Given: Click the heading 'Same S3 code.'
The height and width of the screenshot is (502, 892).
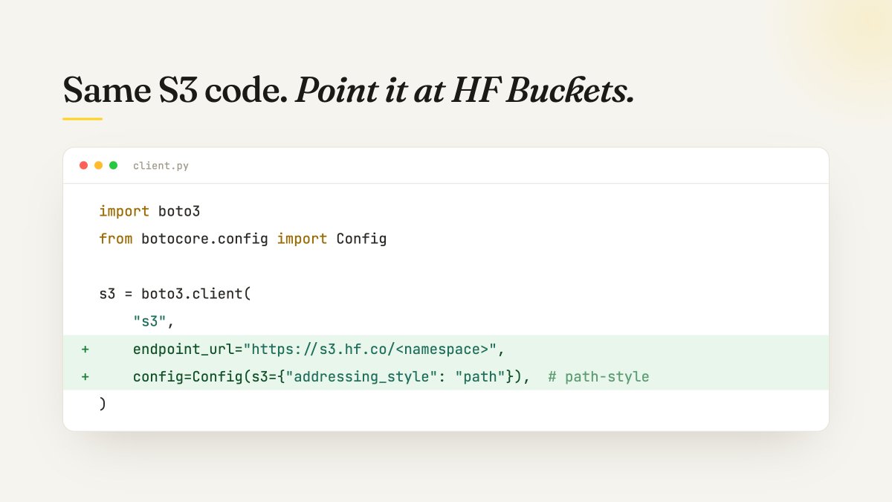Looking at the screenshot, I should click(176, 91).
